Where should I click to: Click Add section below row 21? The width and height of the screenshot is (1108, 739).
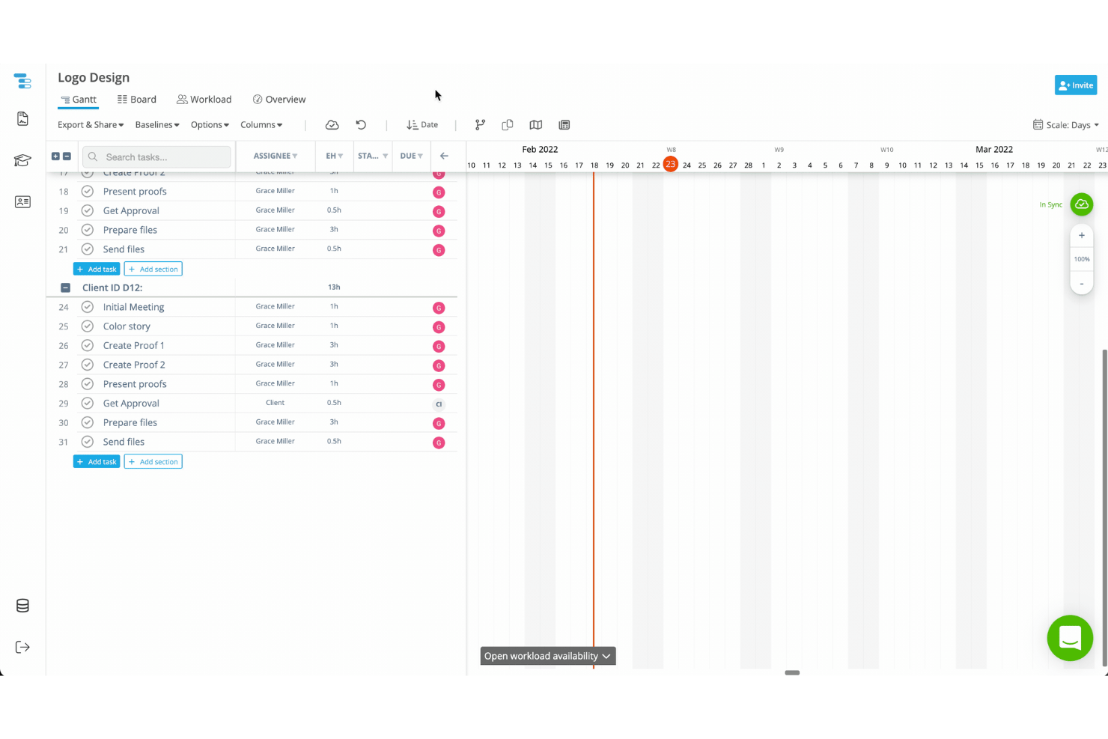153,269
